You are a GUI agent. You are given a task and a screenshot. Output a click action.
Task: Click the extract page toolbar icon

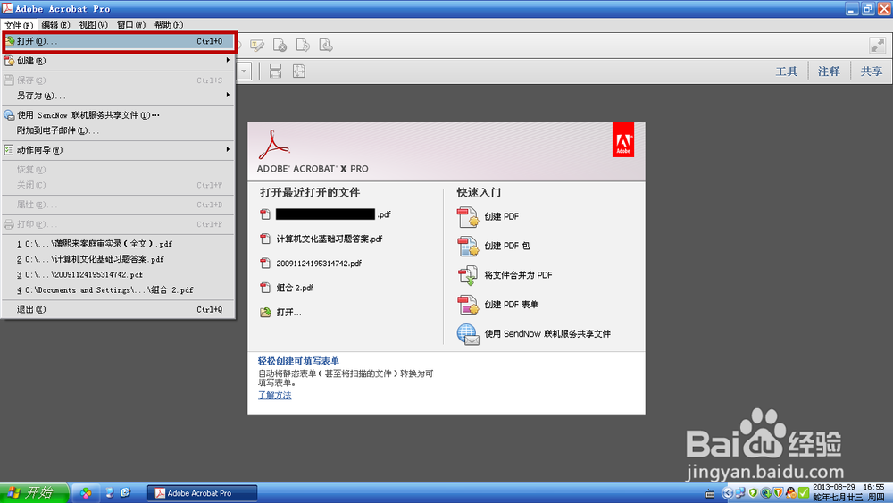pyautogui.click(x=326, y=46)
